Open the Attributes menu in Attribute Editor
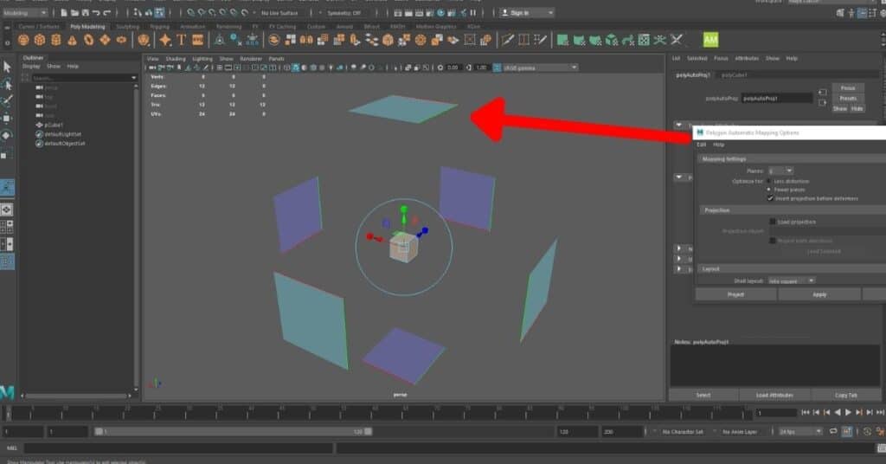Viewport: 886px width, 464px height. click(747, 58)
